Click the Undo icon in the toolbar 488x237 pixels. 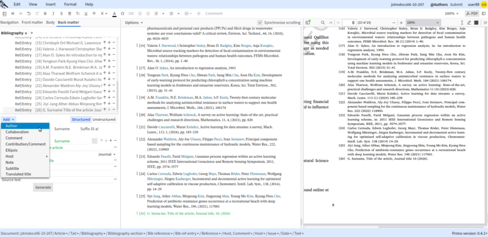click(29, 13)
